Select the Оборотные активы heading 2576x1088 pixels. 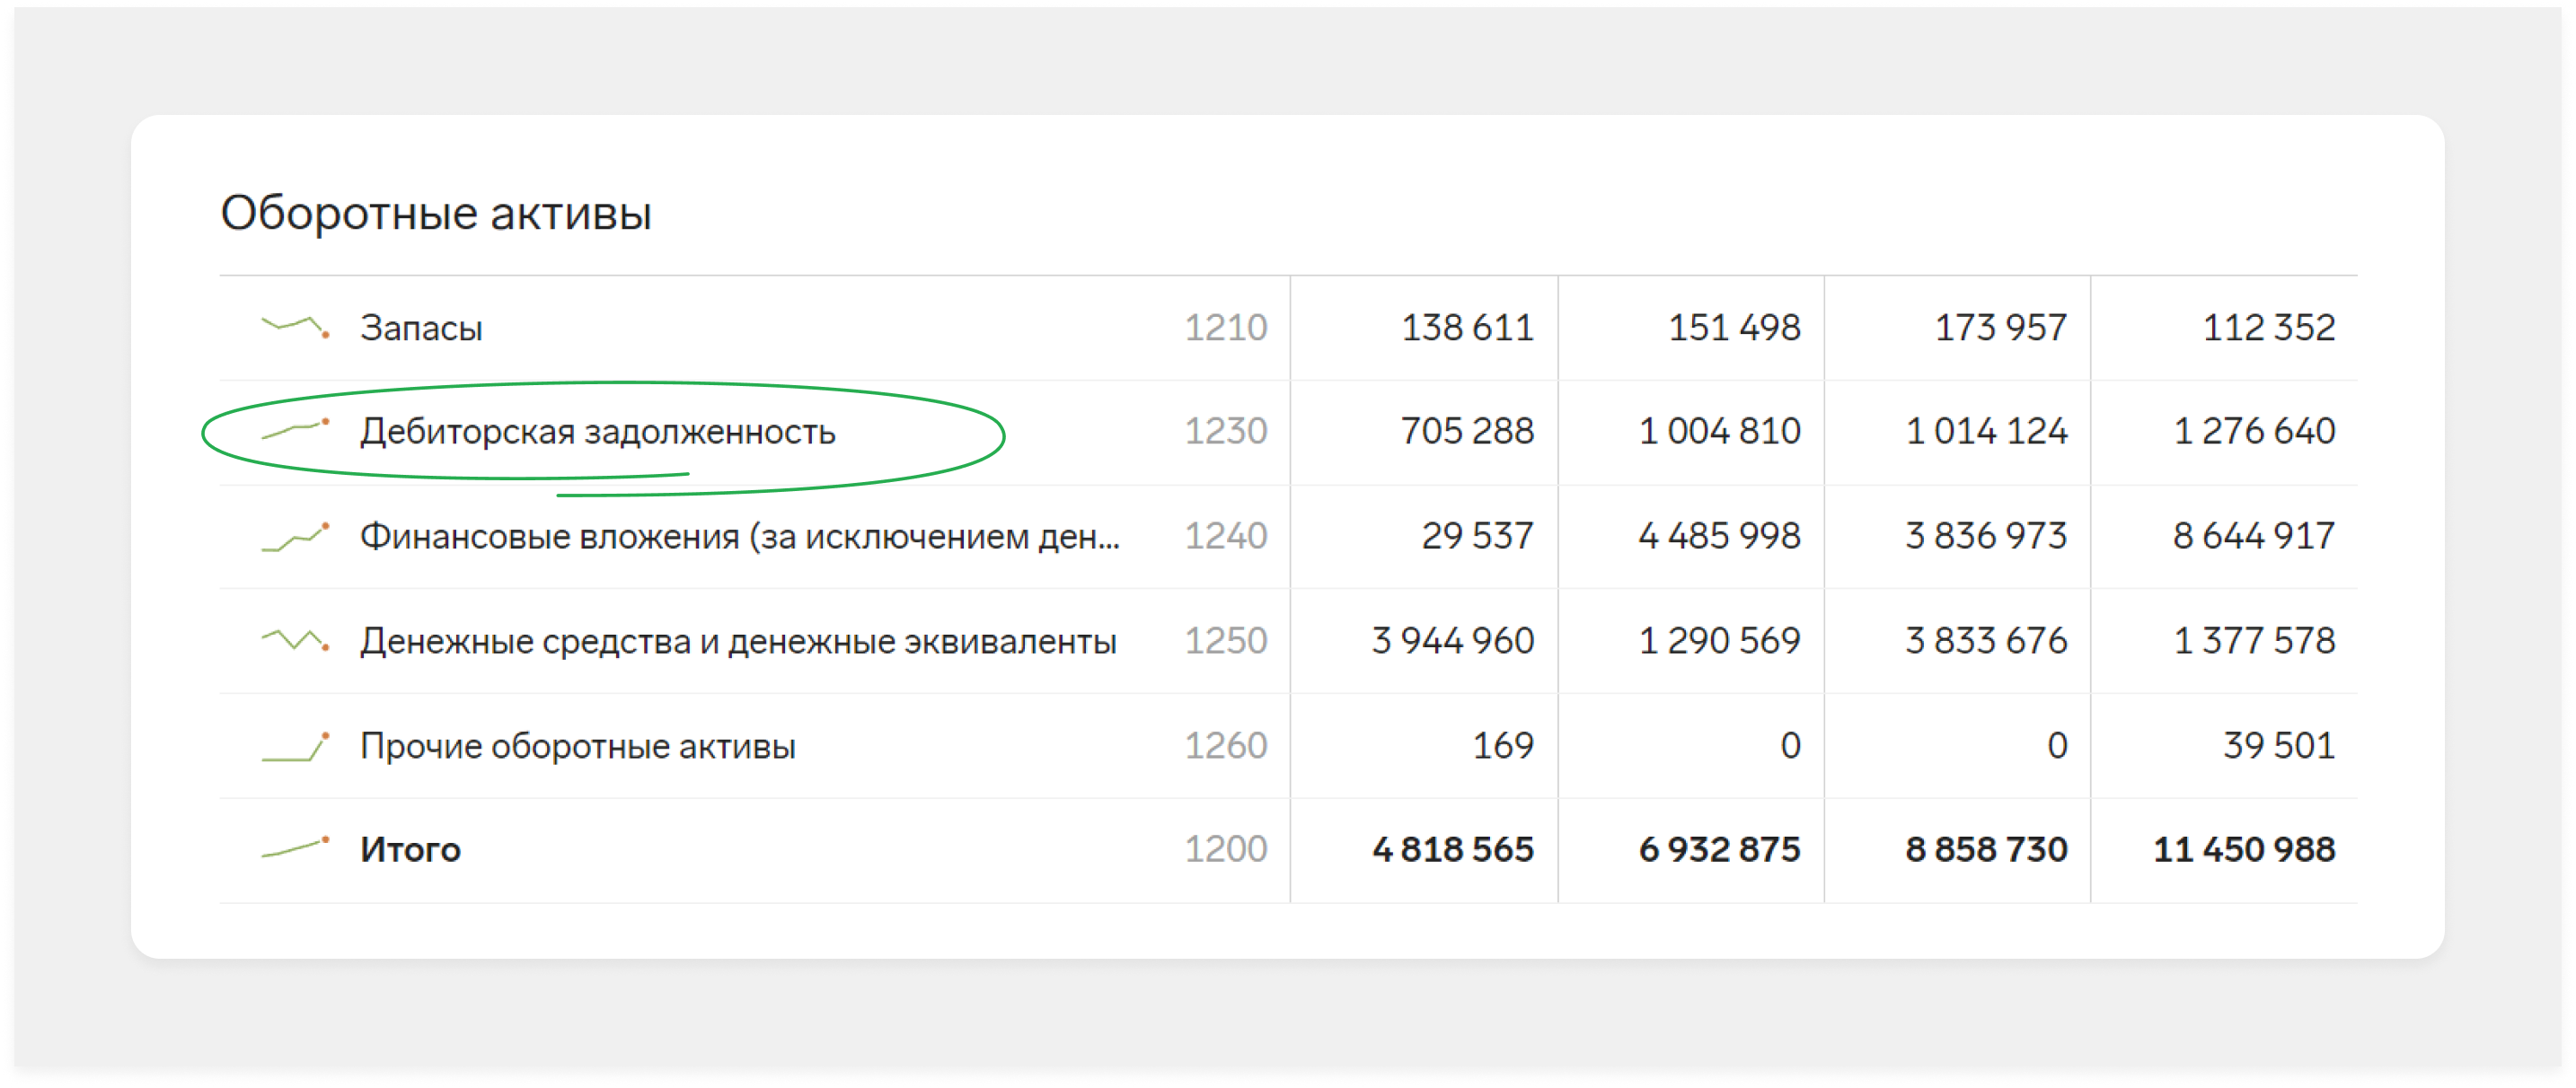point(436,213)
